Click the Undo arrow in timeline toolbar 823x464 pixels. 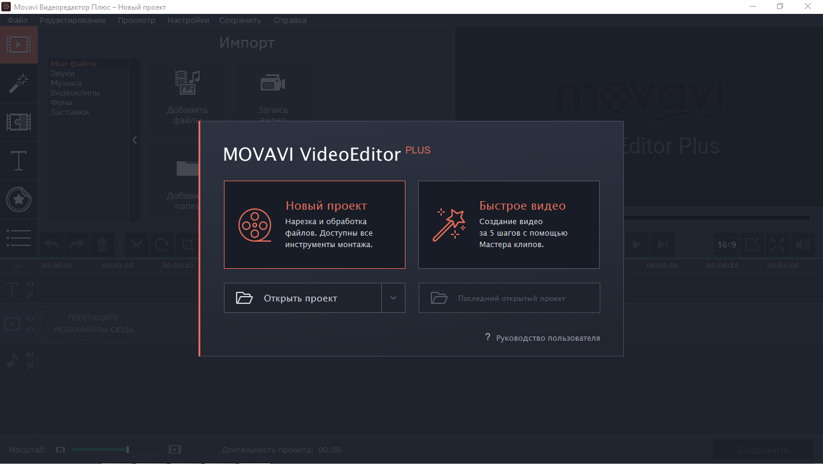click(52, 245)
